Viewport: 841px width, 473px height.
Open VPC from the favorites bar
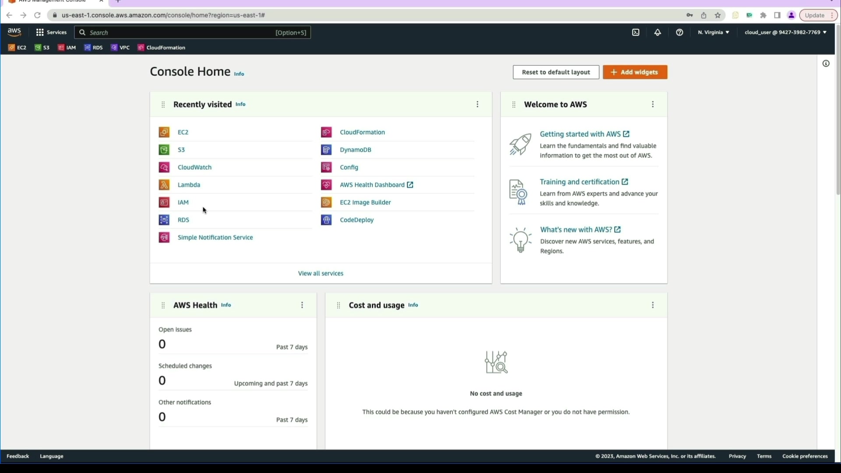pyautogui.click(x=120, y=48)
